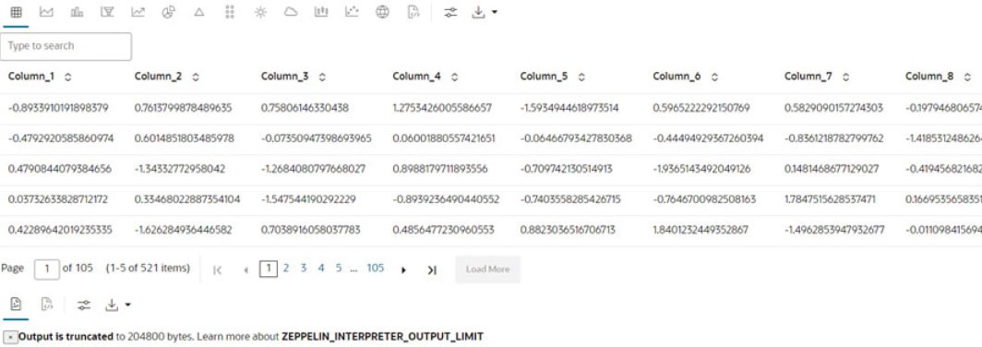Click the Load More button
The image size is (982, 347).
(488, 269)
